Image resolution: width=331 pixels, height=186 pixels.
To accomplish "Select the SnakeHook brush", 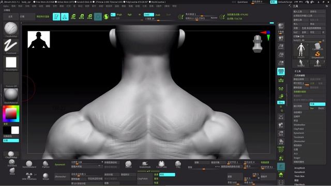I will [145, 164].
